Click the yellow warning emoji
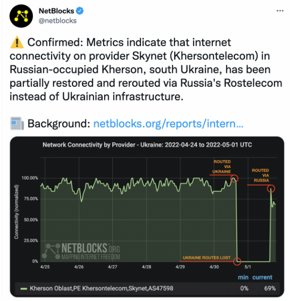 [x=17, y=42]
